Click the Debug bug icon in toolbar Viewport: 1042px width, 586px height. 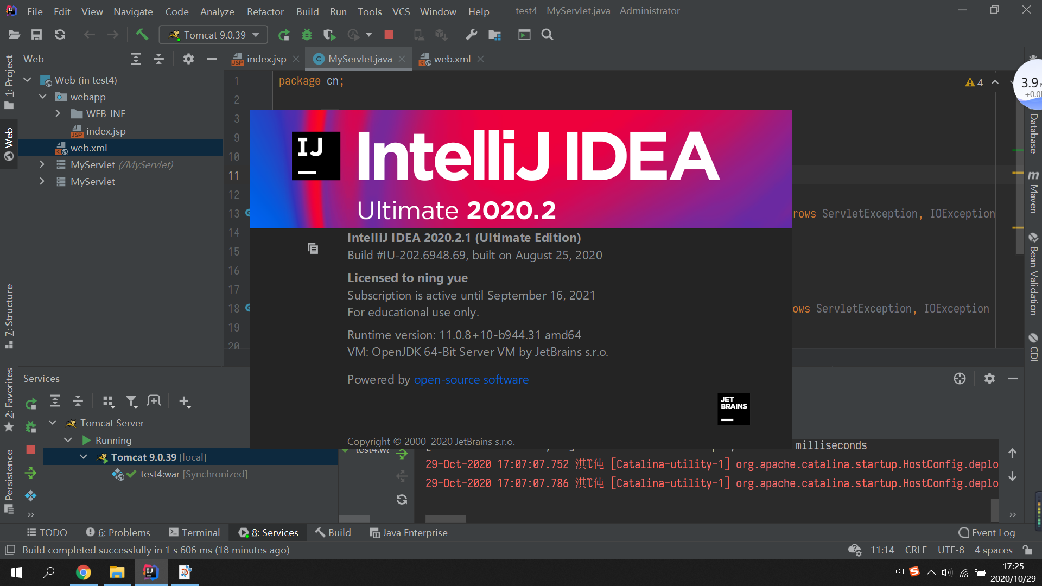(307, 35)
